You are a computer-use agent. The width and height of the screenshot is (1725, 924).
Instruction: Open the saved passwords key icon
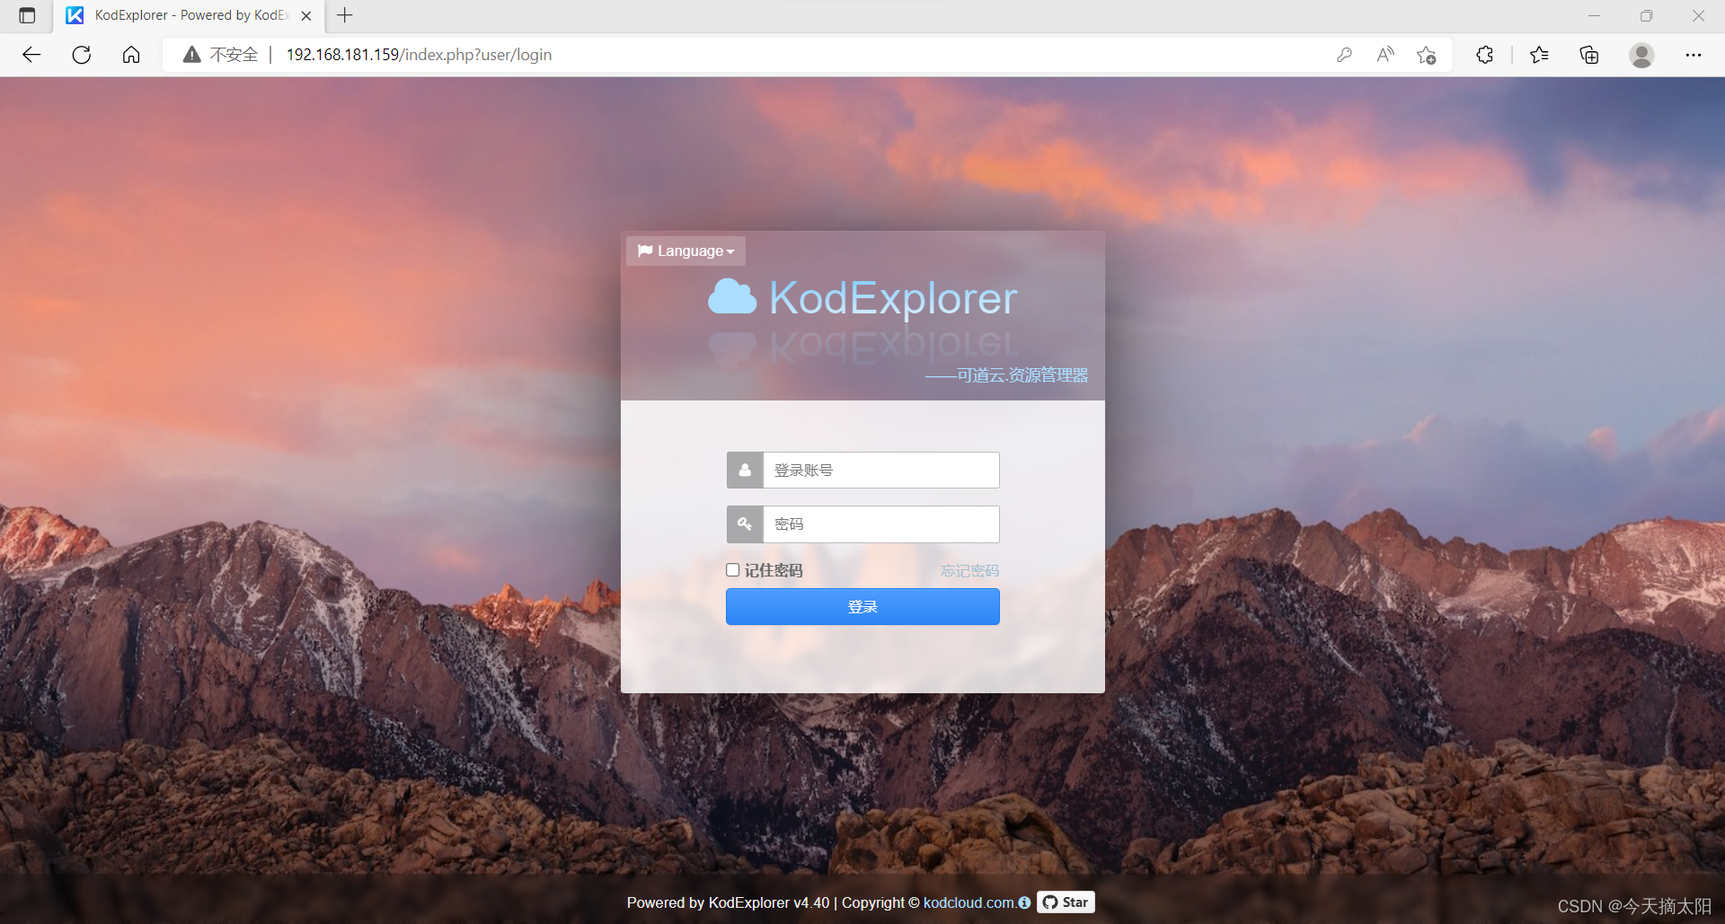1344,55
